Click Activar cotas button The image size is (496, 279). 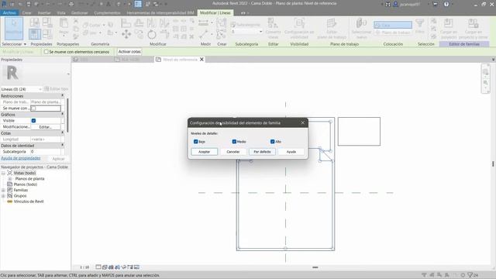pyautogui.click(x=129, y=52)
